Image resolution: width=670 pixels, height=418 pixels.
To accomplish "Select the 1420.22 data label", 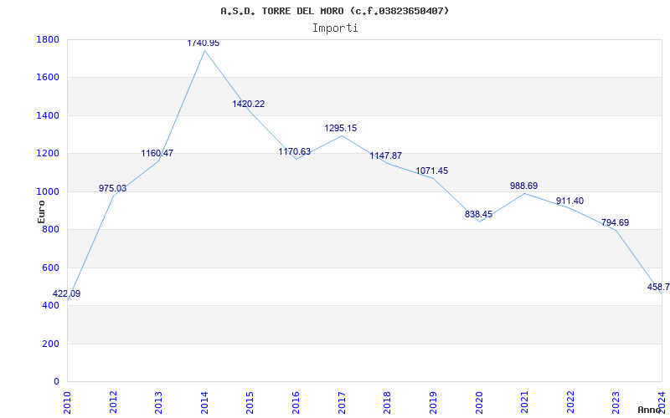I will coord(248,104).
